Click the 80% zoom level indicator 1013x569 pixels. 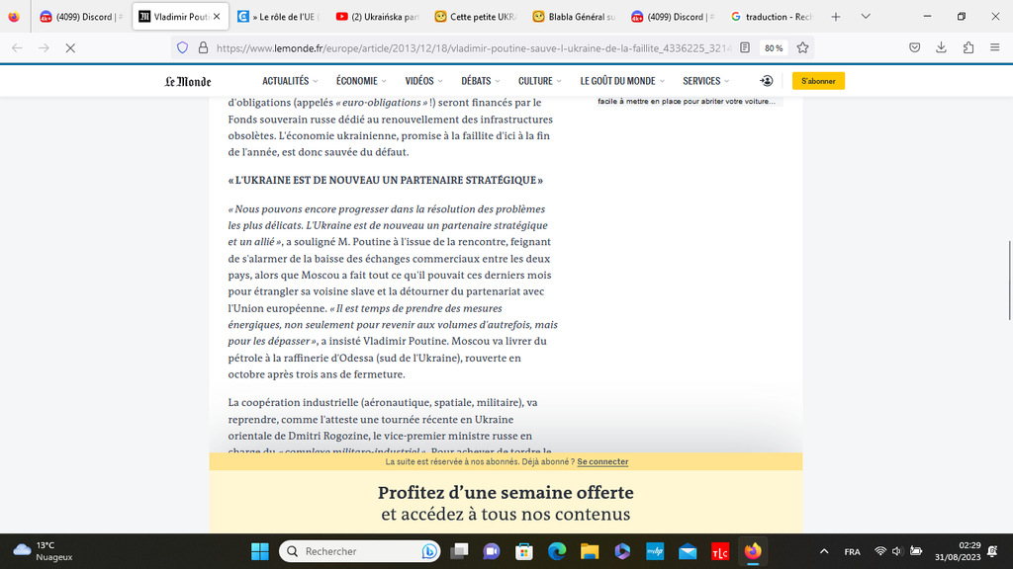click(x=774, y=47)
